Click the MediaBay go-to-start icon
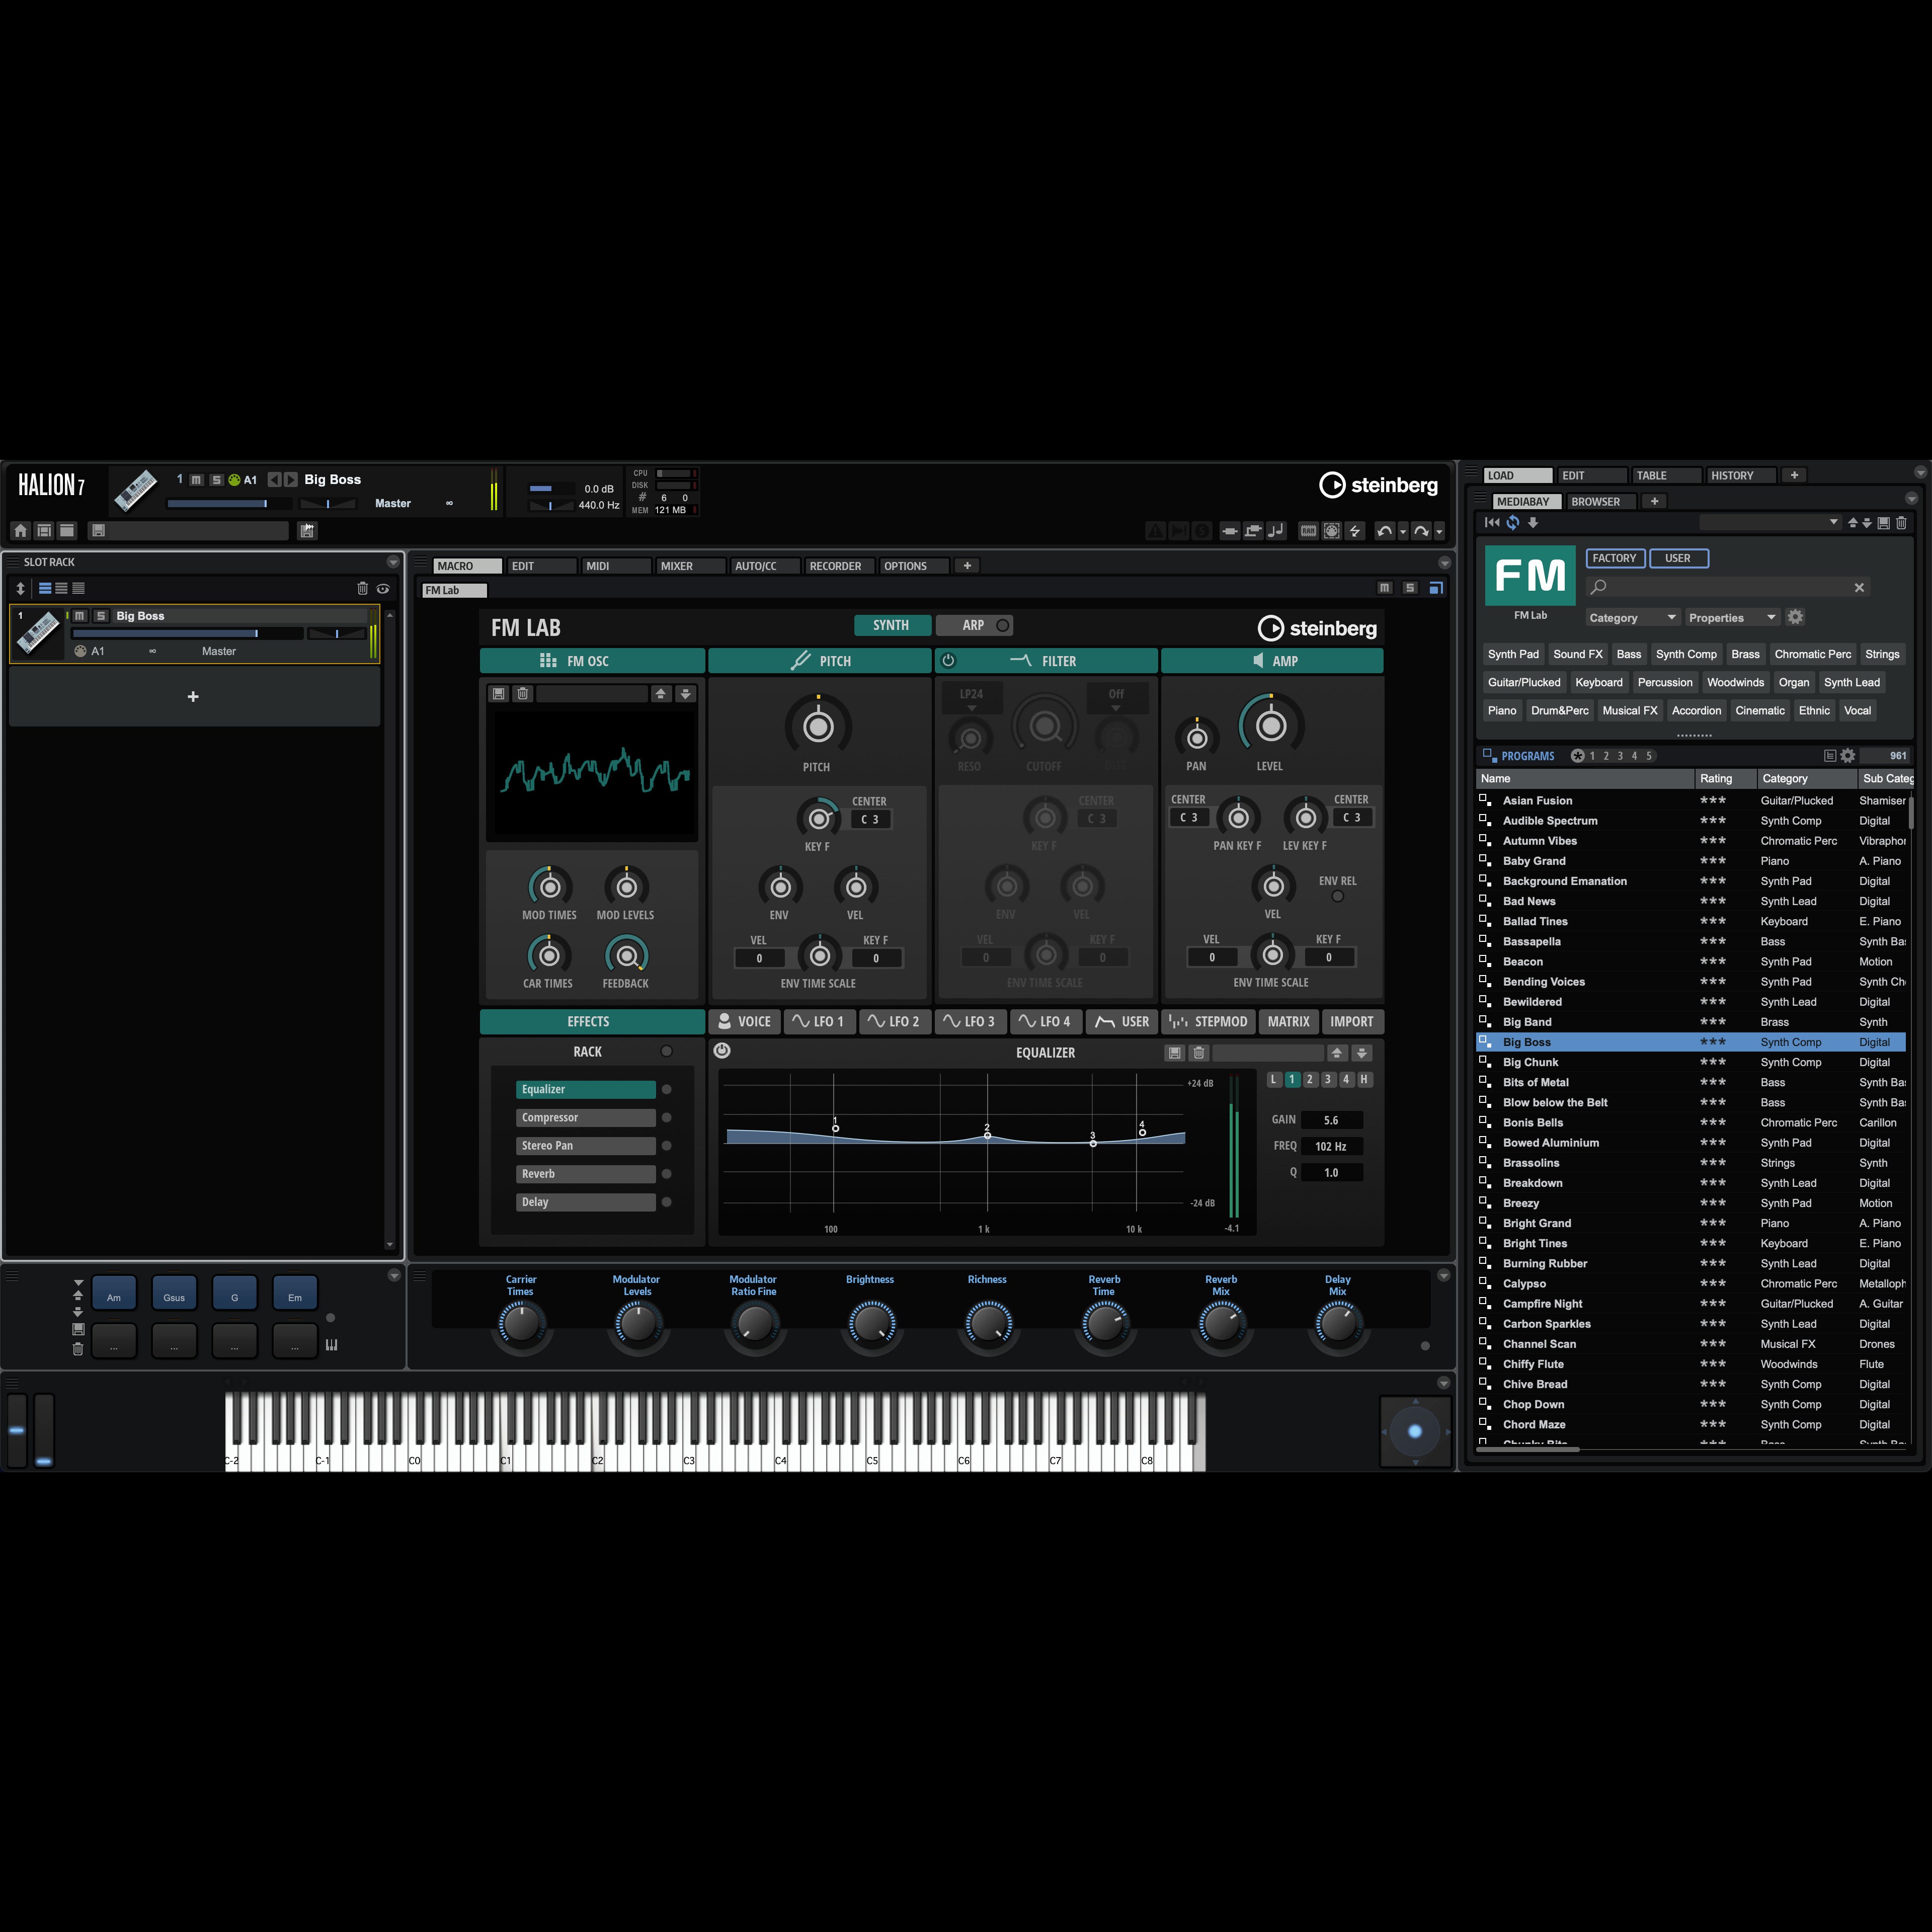 tap(1492, 522)
